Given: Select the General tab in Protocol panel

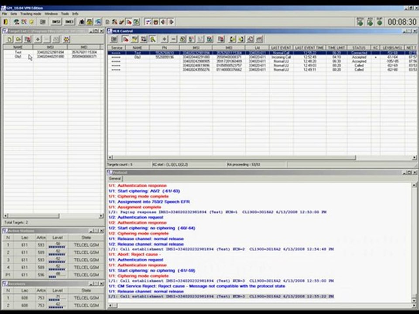Looking at the screenshot, I should (x=115, y=178).
